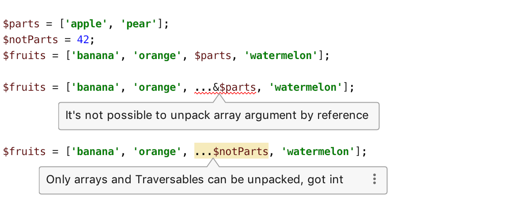The width and height of the screenshot is (530, 211).
Task: Click the 'pear' string literal
Action: point(139,24)
